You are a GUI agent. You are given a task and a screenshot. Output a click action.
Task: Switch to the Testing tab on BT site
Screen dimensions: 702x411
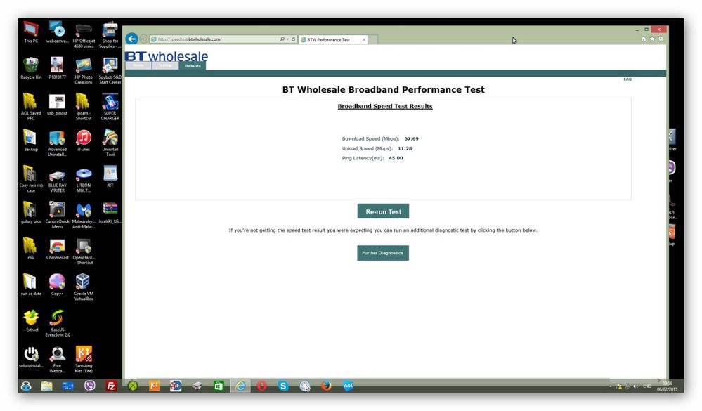[165, 66]
